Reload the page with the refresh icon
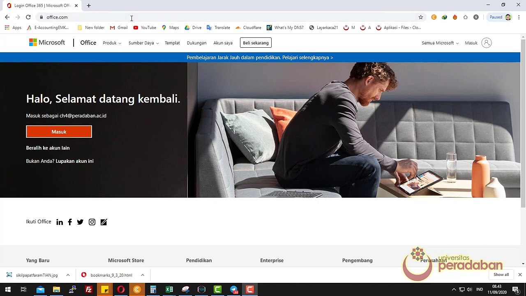This screenshot has width=526, height=296. click(x=28, y=17)
